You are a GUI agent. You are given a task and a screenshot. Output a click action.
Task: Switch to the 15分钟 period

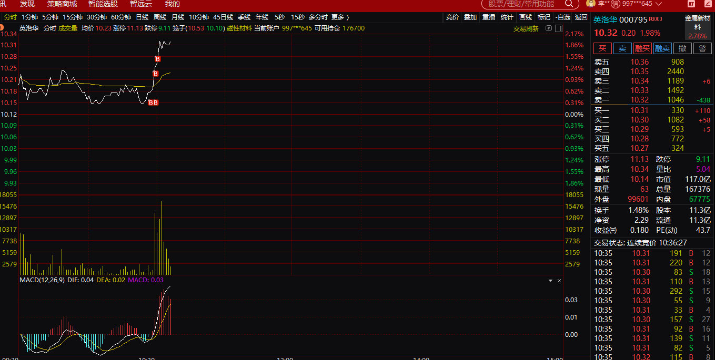point(73,17)
